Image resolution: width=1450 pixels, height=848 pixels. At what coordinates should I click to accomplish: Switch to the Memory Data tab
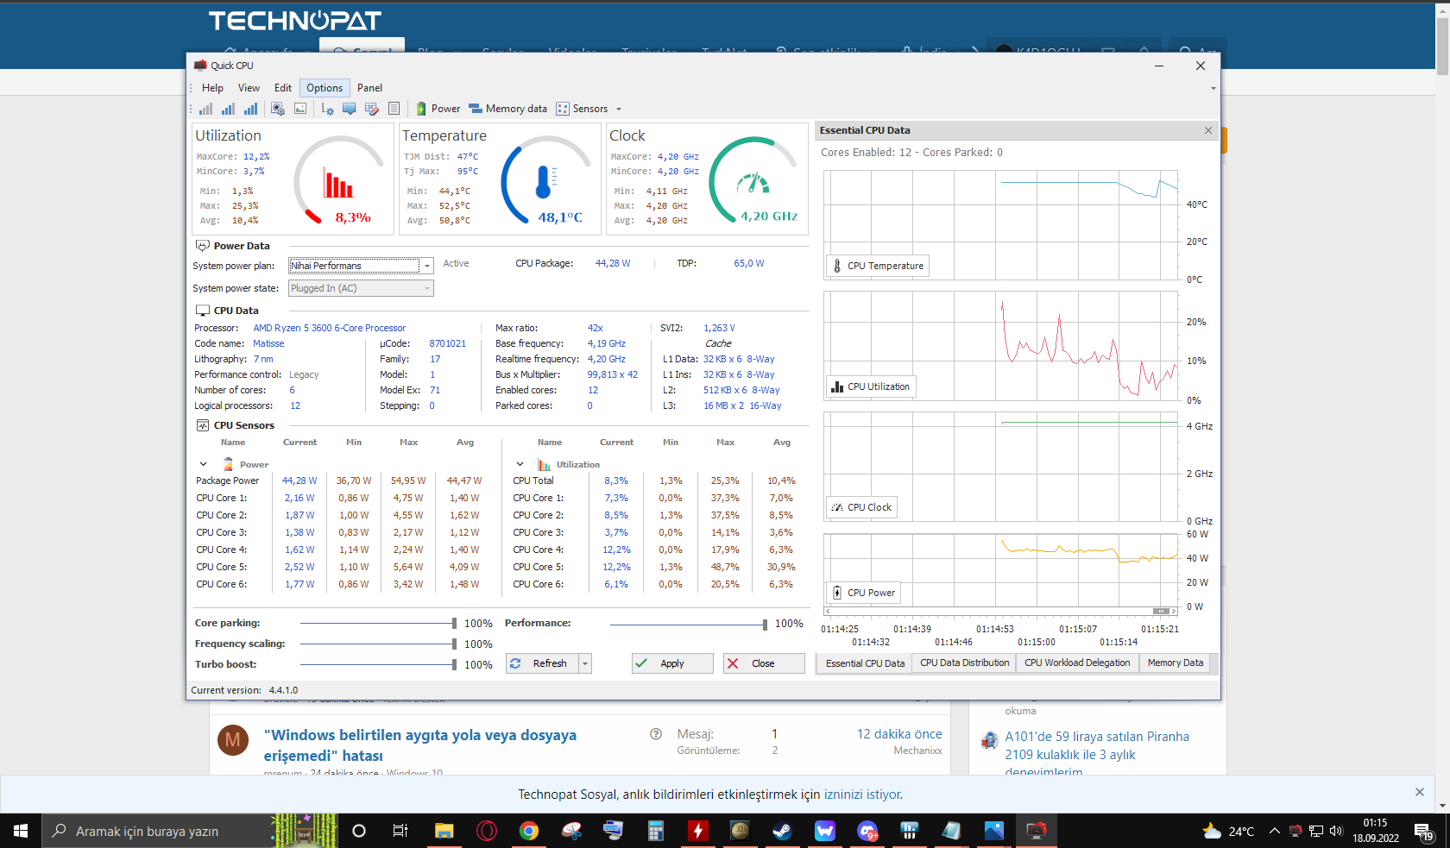(1176, 663)
